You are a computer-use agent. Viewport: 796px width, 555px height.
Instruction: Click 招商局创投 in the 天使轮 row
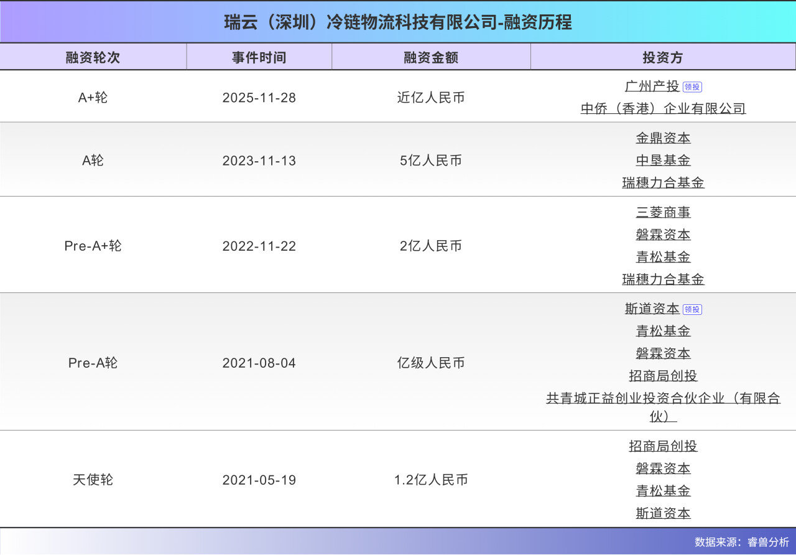(x=663, y=446)
